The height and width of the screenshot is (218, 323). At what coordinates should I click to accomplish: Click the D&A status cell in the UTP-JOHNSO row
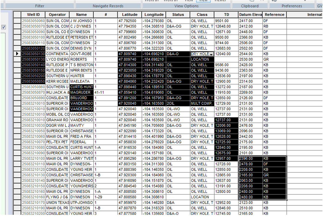[x=178, y=203]
